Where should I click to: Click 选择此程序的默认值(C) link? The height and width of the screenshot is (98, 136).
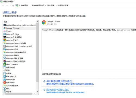pos(58,90)
